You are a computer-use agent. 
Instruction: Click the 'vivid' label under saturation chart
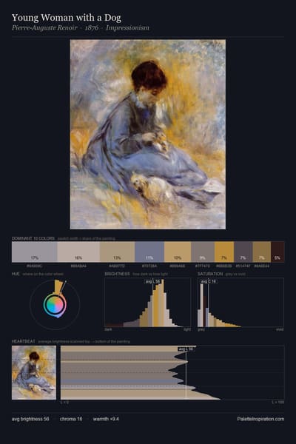click(280, 329)
